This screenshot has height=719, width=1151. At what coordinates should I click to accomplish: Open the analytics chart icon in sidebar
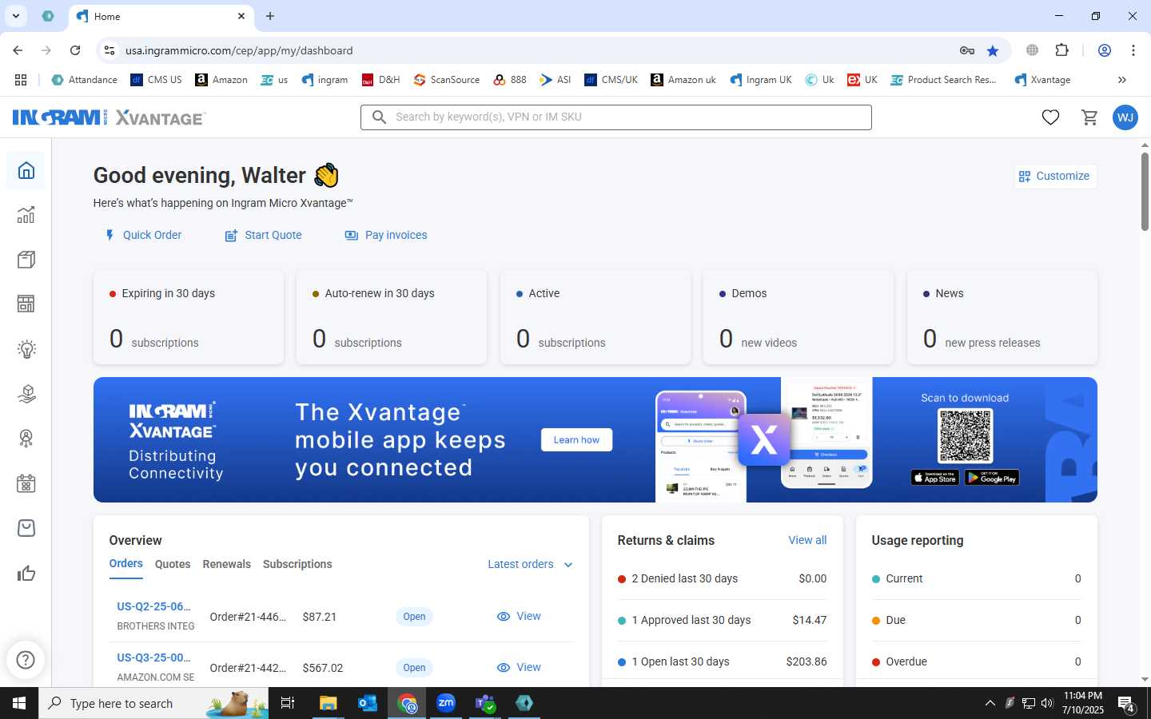(x=26, y=215)
